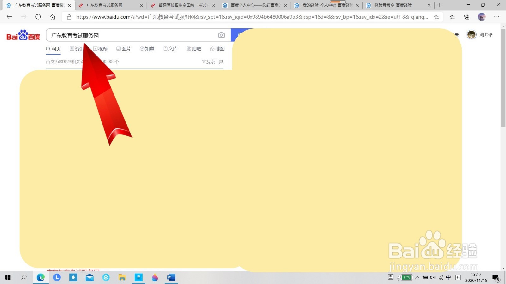Show hidden system tray icons
This screenshot has height=284, width=506.
click(417, 277)
